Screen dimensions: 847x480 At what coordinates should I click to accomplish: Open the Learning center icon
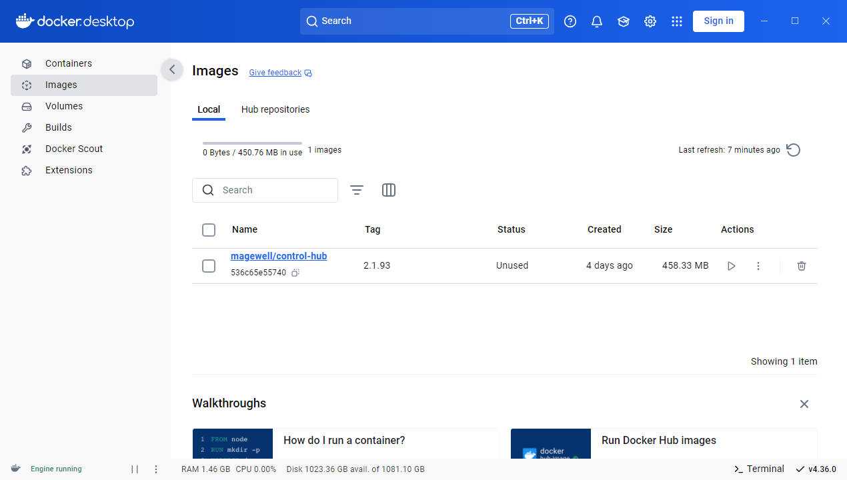click(624, 21)
